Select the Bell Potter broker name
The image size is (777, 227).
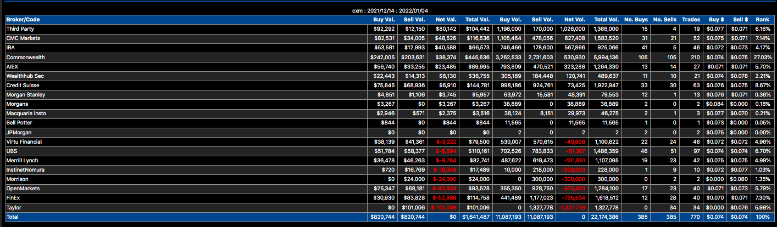point(19,123)
